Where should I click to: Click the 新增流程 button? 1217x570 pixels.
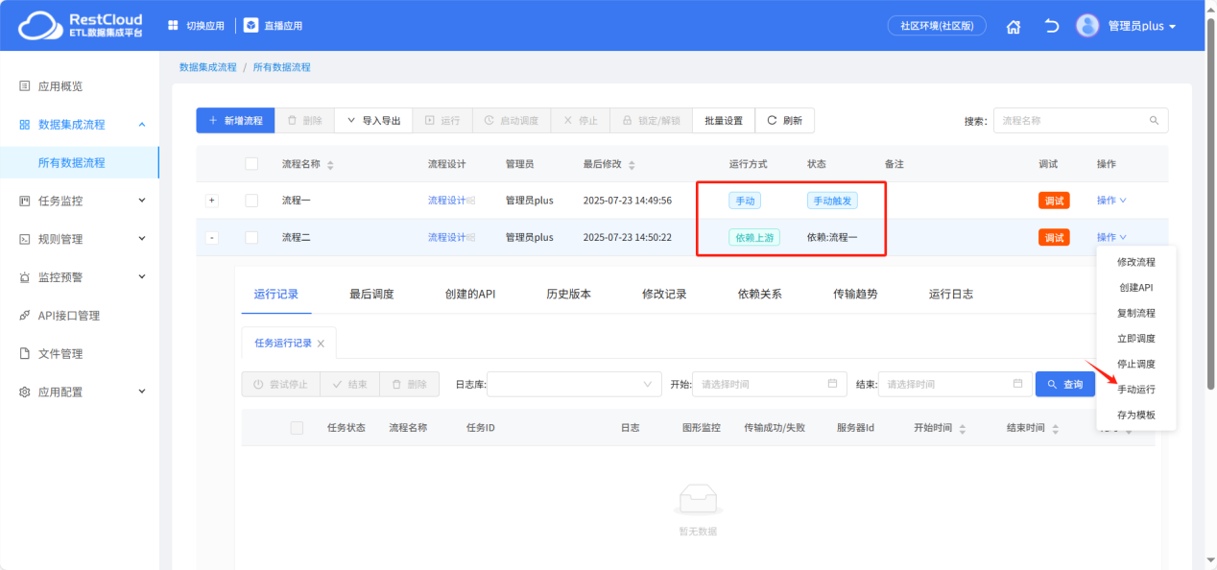coord(235,120)
